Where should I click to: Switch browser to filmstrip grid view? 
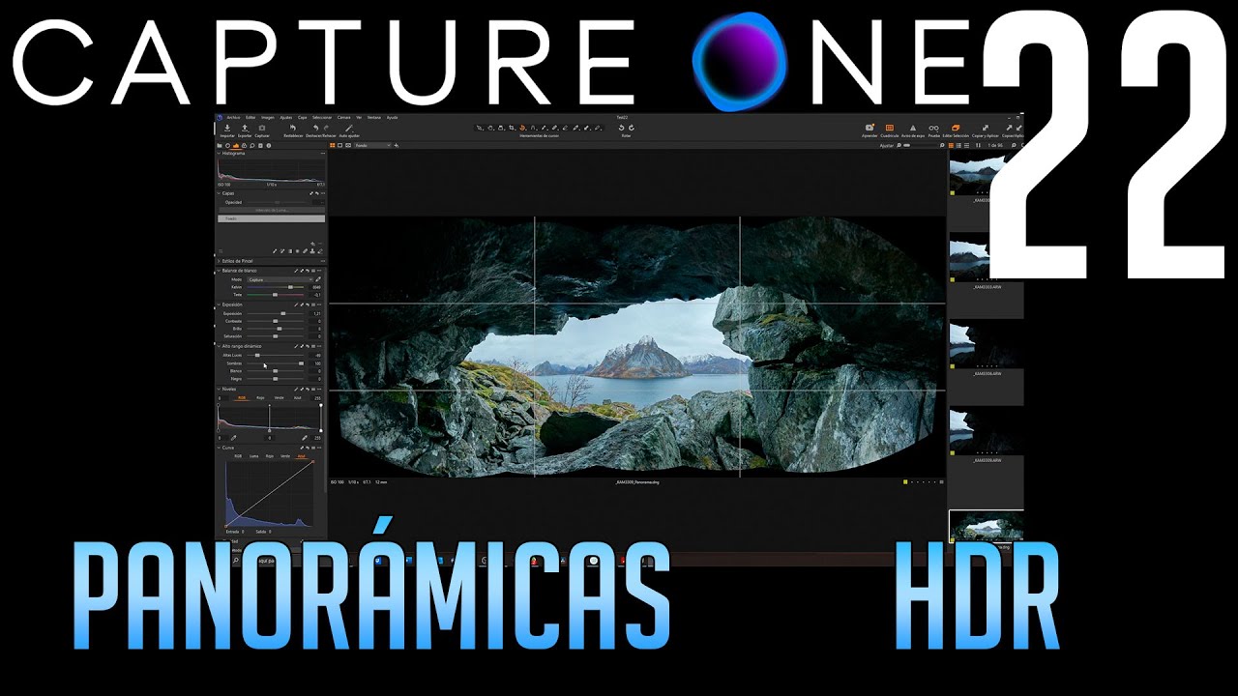951,145
